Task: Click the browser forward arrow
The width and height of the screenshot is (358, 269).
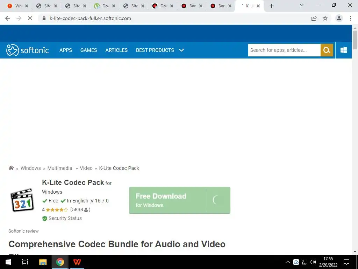Action: pyautogui.click(x=19, y=18)
